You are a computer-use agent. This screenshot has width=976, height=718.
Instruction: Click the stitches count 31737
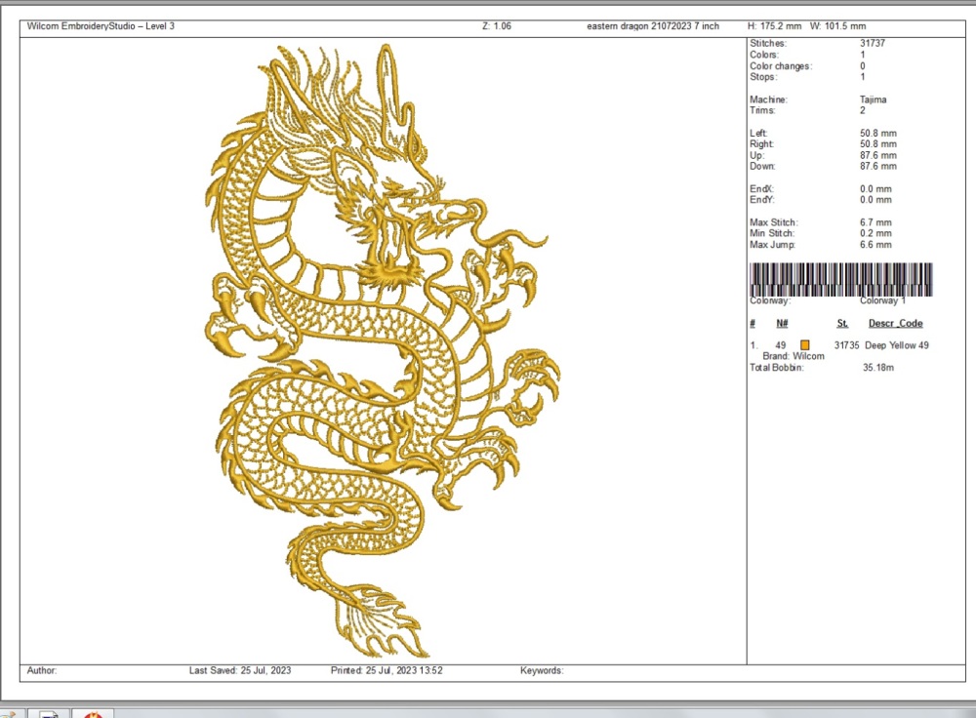click(x=874, y=44)
